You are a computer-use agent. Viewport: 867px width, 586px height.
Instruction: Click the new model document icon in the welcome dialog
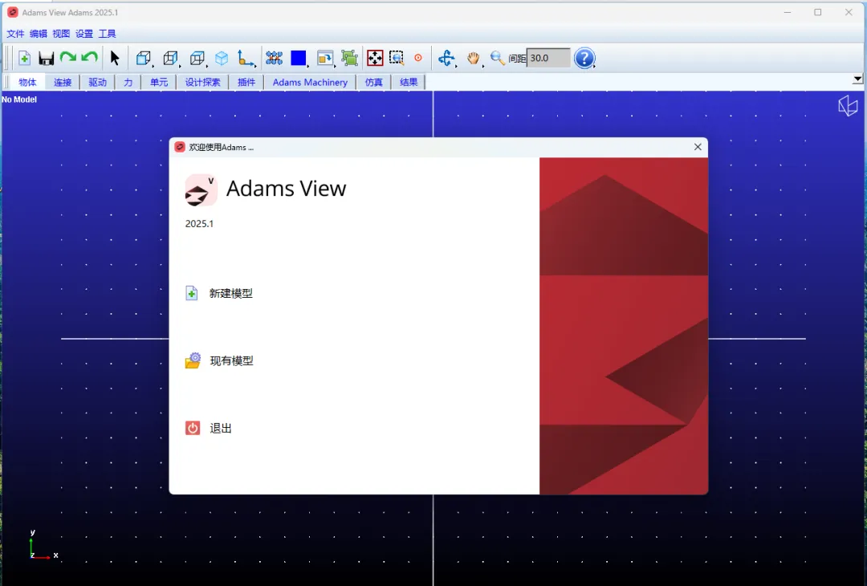(191, 293)
